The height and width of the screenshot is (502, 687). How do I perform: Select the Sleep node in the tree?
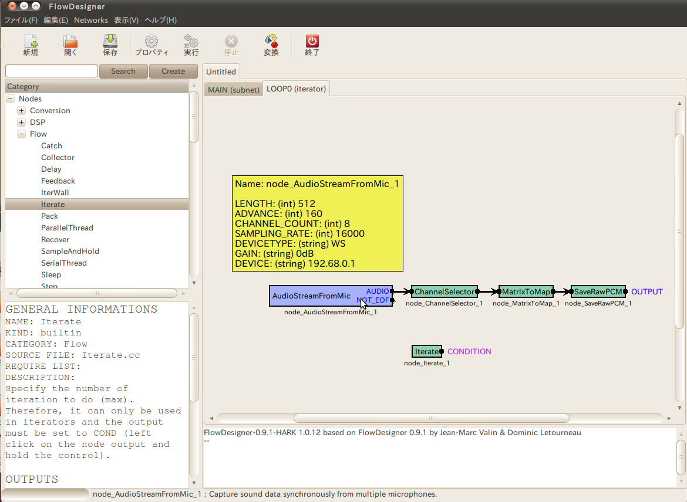click(x=51, y=275)
